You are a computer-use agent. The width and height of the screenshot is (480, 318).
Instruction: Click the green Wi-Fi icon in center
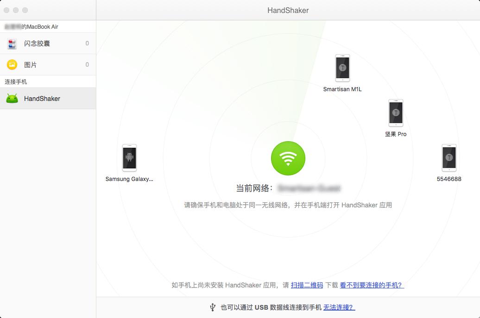288,158
